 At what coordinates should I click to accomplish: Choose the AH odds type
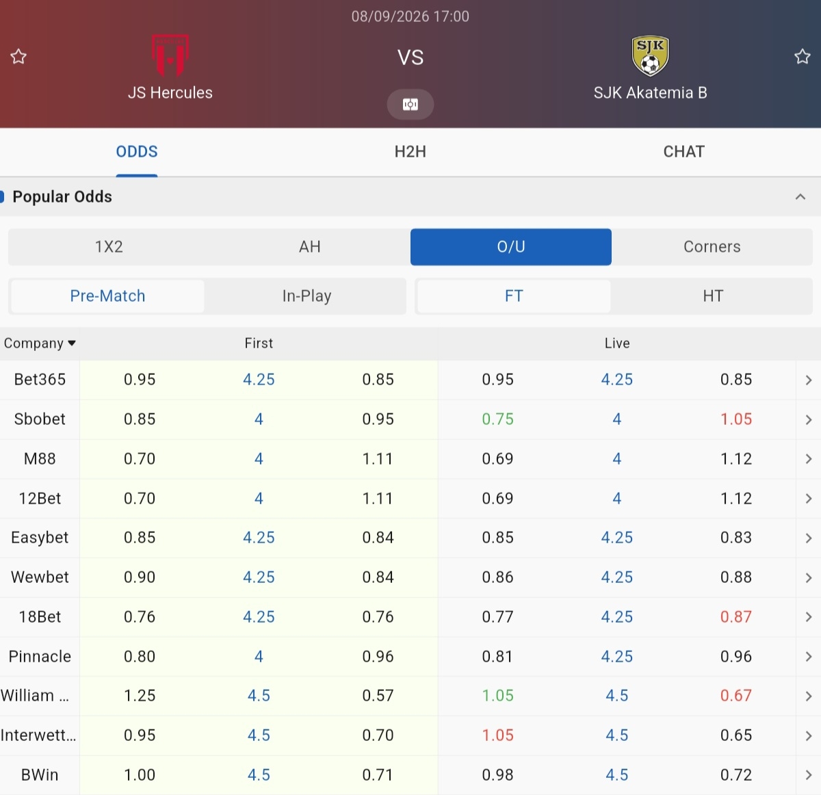click(310, 247)
